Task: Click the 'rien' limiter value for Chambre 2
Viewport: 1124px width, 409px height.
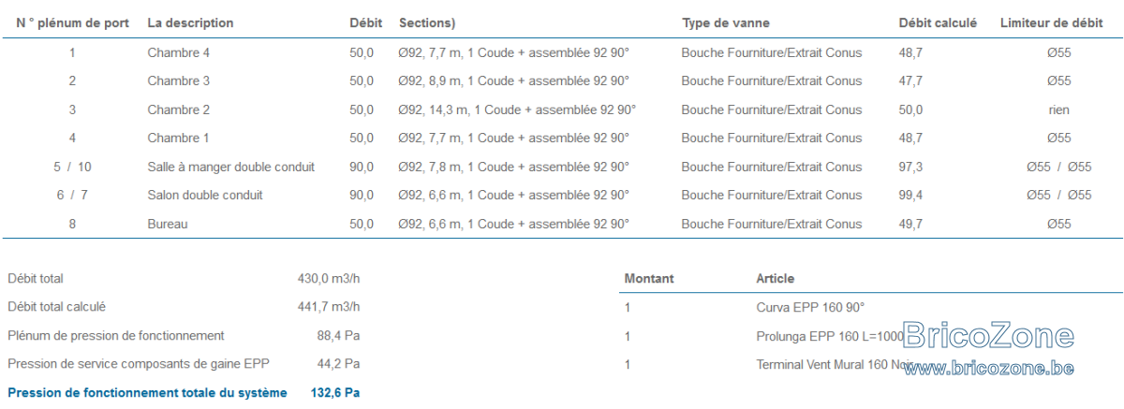Action: pyautogui.click(x=1059, y=110)
